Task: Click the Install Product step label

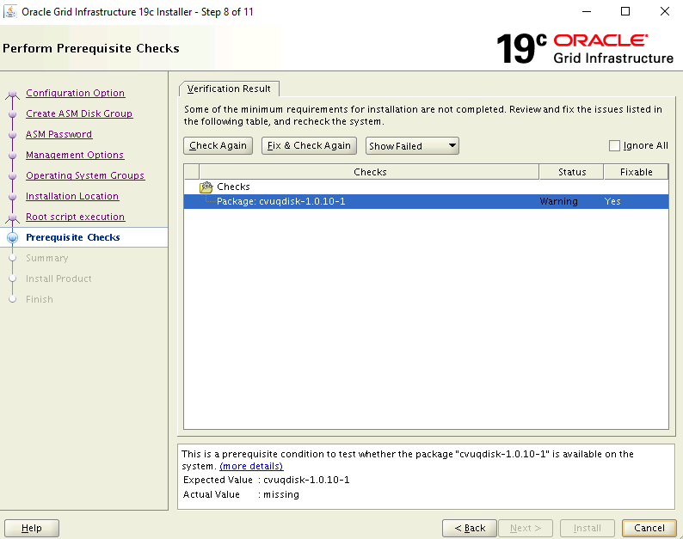Action: [58, 279]
